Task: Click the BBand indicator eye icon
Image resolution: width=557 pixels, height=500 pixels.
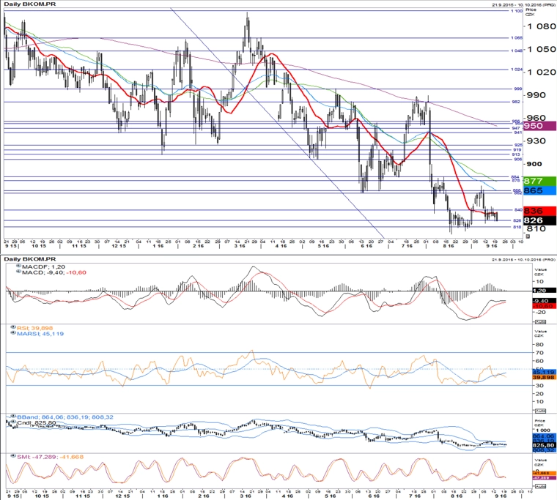Action: pos(13,417)
